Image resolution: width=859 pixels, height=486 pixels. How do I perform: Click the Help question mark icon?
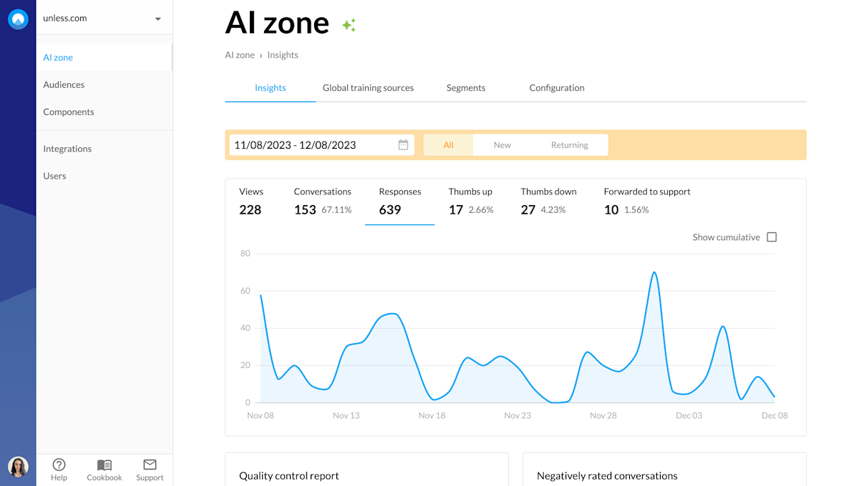click(59, 465)
